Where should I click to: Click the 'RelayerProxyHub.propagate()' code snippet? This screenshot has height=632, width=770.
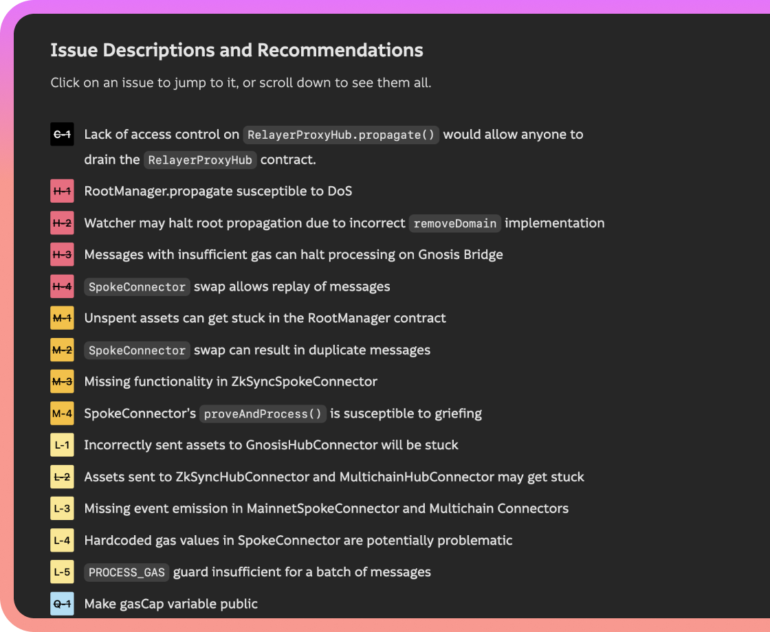point(341,135)
